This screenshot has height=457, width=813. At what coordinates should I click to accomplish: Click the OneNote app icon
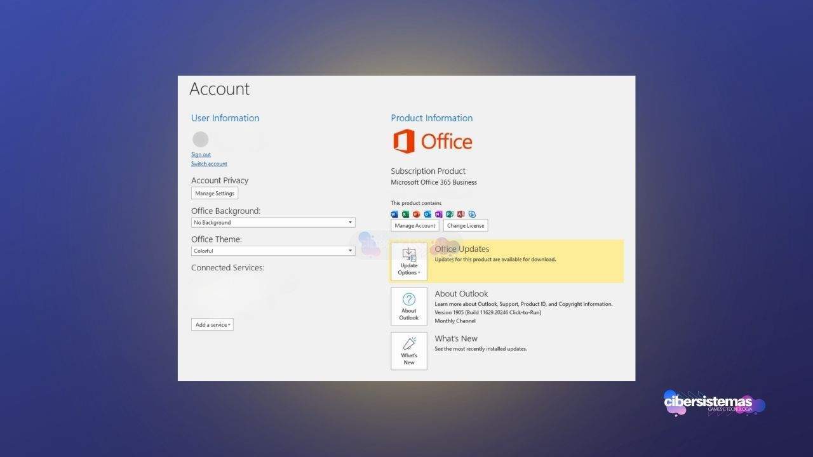pos(438,214)
